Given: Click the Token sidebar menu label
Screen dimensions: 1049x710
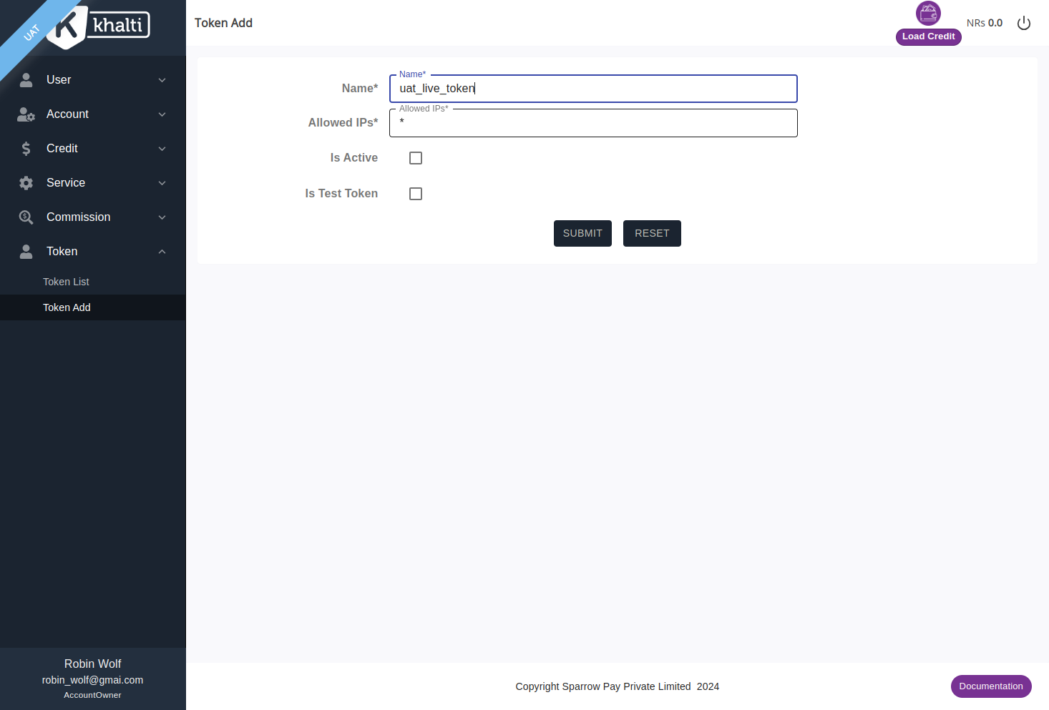Looking at the screenshot, I should click(62, 252).
